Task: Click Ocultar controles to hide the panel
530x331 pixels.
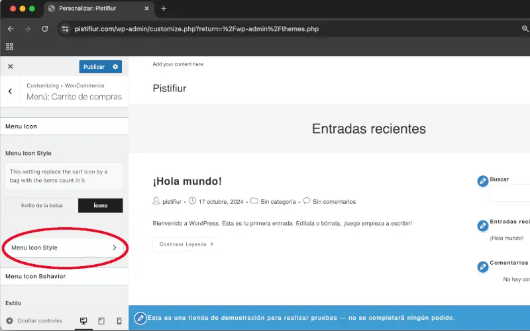Action: (x=40, y=320)
